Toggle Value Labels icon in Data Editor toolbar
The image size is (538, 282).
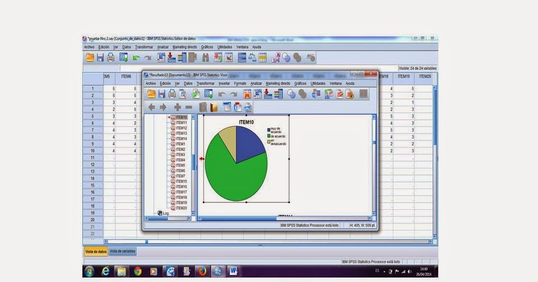pos(276,58)
